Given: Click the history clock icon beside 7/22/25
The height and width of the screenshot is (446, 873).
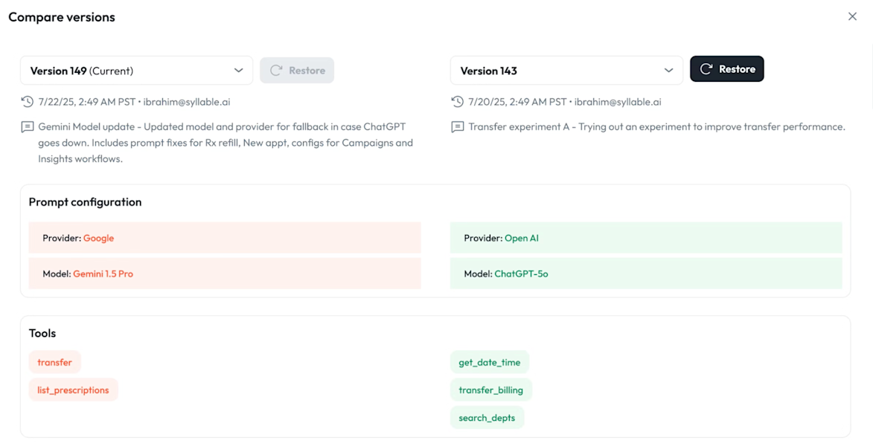Looking at the screenshot, I should 28,102.
